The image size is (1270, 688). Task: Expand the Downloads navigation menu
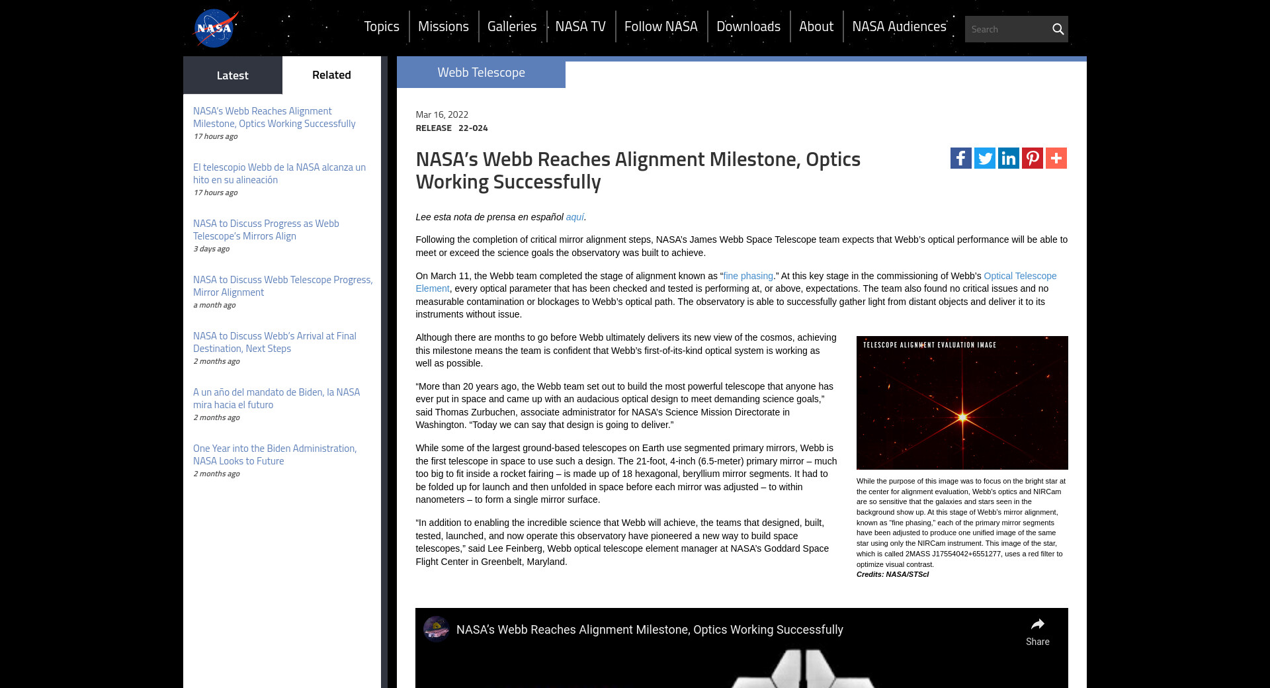[748, 26]
